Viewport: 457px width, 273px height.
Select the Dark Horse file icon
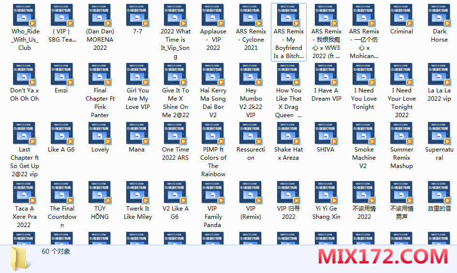point(439,15)
